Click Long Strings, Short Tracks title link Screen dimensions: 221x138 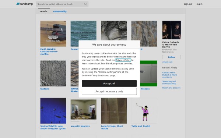tap(112, 127)
